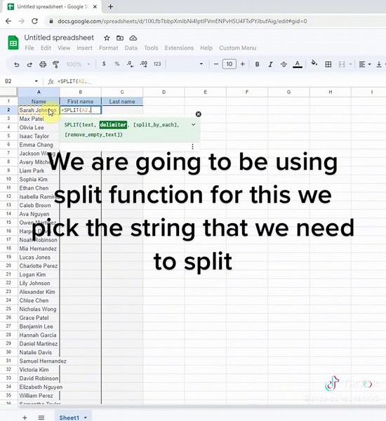Open the Format menu
386x421 pixels.
click(109, 48)
